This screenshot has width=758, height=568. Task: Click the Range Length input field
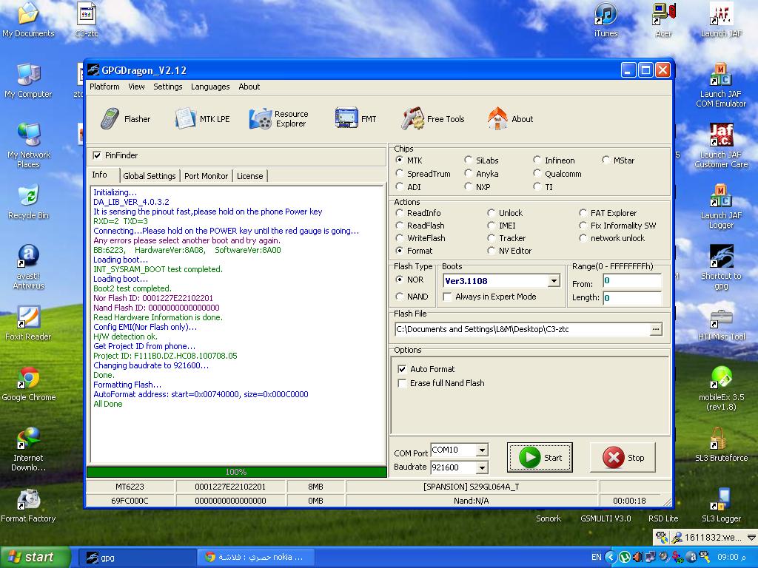(632, 297)
